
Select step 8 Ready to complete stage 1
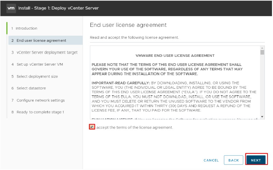tap(38, 112)
